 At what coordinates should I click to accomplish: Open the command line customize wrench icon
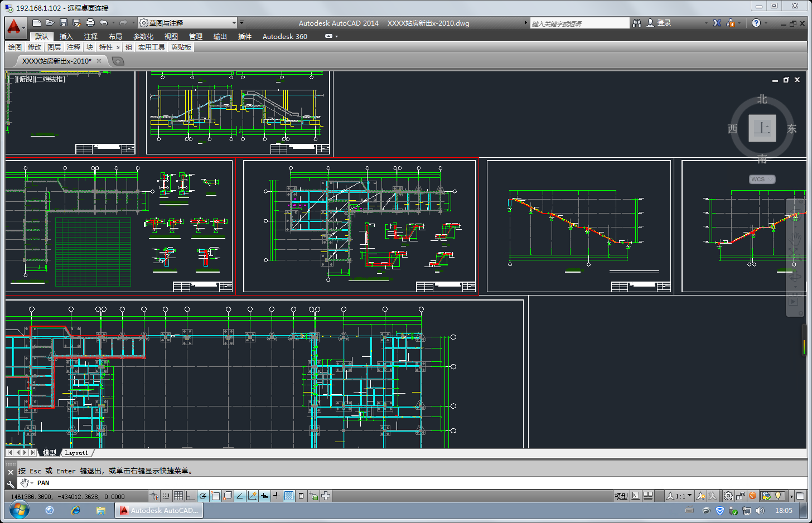pyautogui.click(x=11, y=484)
